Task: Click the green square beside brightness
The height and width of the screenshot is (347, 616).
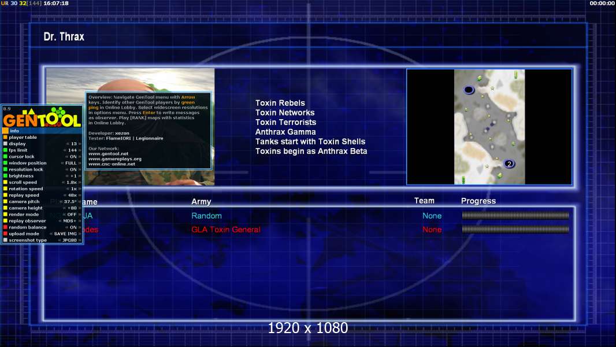Action: click(x=5, y=176)
